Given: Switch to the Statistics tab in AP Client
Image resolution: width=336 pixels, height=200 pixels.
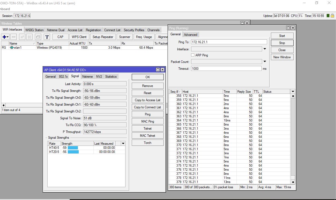Looking at the screenshot, I should tap(111, 77).
